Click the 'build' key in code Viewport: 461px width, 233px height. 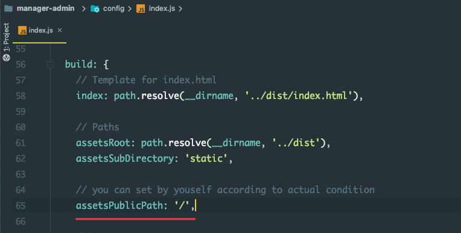[x=78, y=64]
